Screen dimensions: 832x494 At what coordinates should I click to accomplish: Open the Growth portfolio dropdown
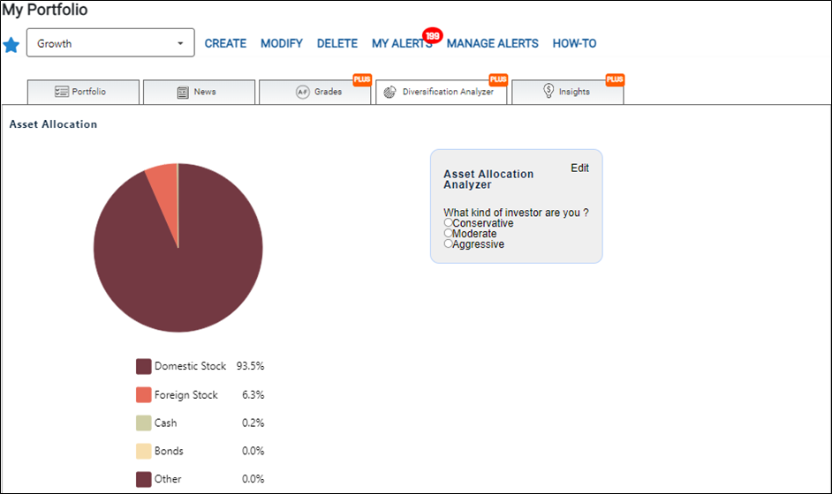[110, 43]
